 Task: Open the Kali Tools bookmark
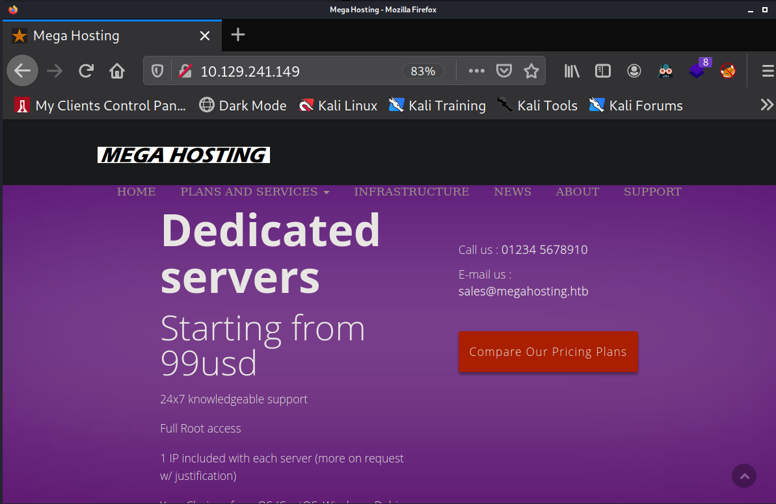(537, 105)
